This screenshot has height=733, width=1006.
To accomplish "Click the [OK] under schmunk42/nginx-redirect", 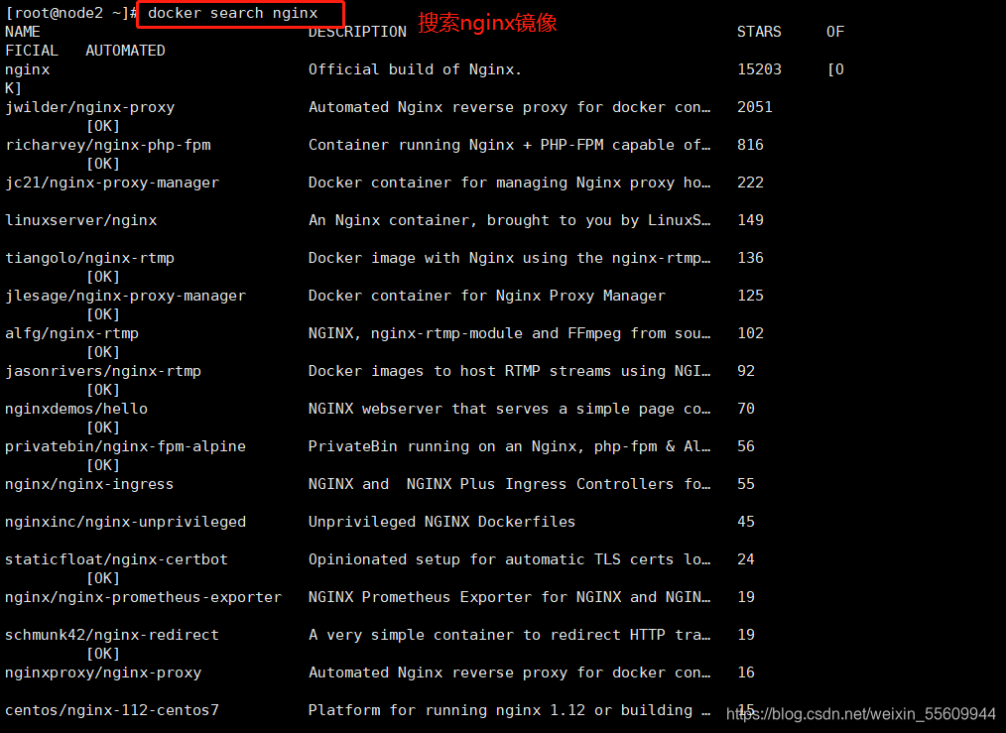I will pyautogui.click(x=103, y=654).
